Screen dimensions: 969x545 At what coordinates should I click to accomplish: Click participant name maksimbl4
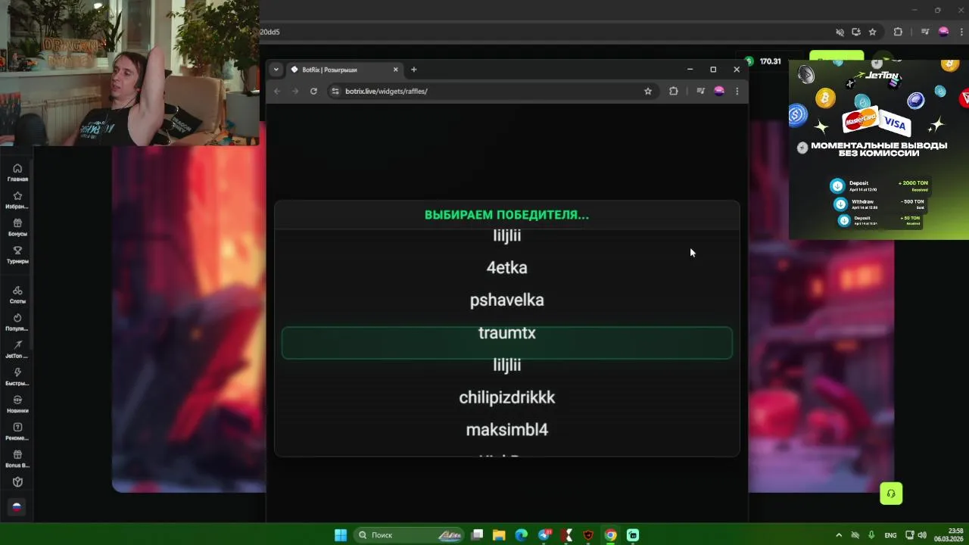(x=507, y=430)
